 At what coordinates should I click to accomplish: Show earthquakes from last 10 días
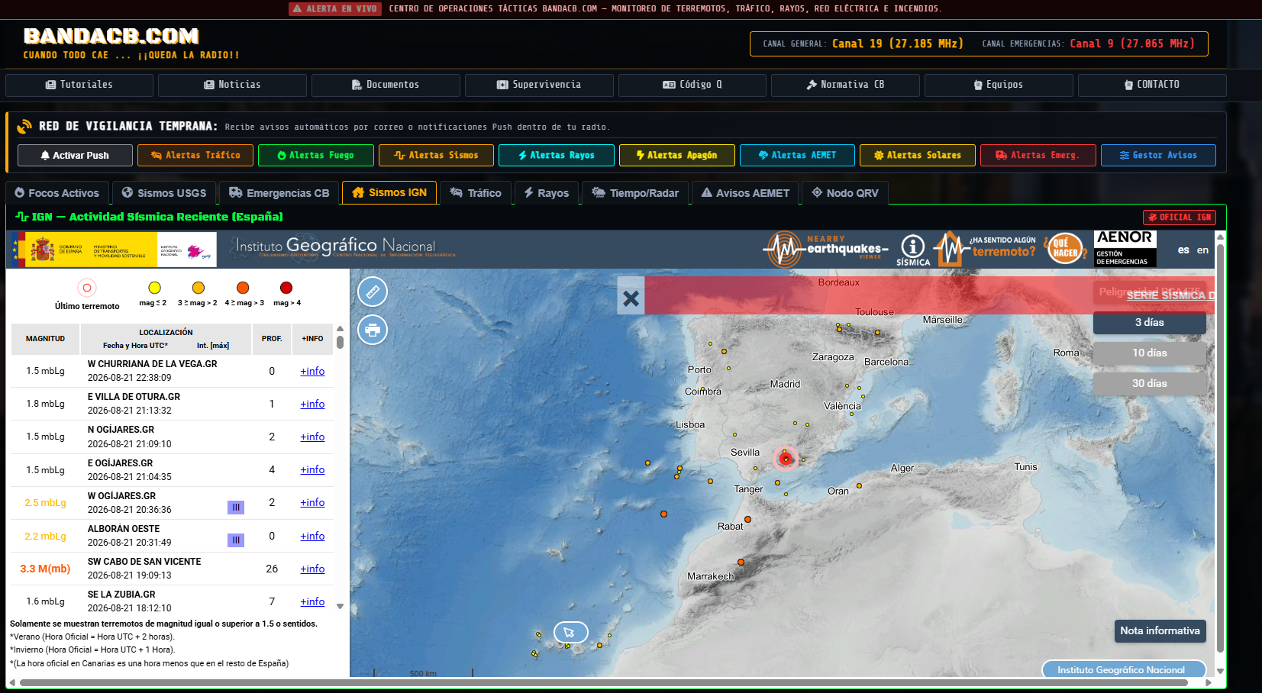pyautogui.click(x=1149, y=353)
